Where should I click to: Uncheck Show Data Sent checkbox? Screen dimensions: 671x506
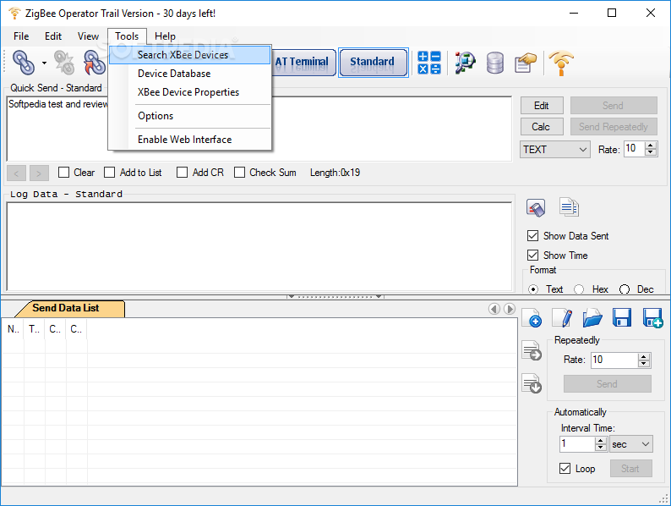(532, 235)
